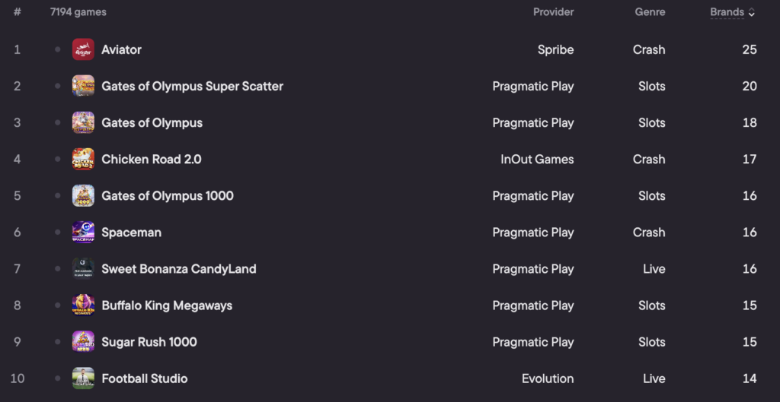The width and height of the screenshot is (780, 402).
Task: Click the Provider column header
Action: [x=553, y=12]
